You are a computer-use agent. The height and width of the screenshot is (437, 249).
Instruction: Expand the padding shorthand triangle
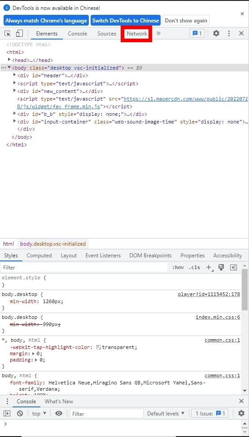tap(37, 360)
